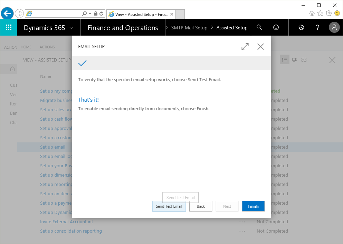Expand the Email Setup dialog to full screen
Image resolution: width=343 pixels, height=244 pixels.
point(245,47)
